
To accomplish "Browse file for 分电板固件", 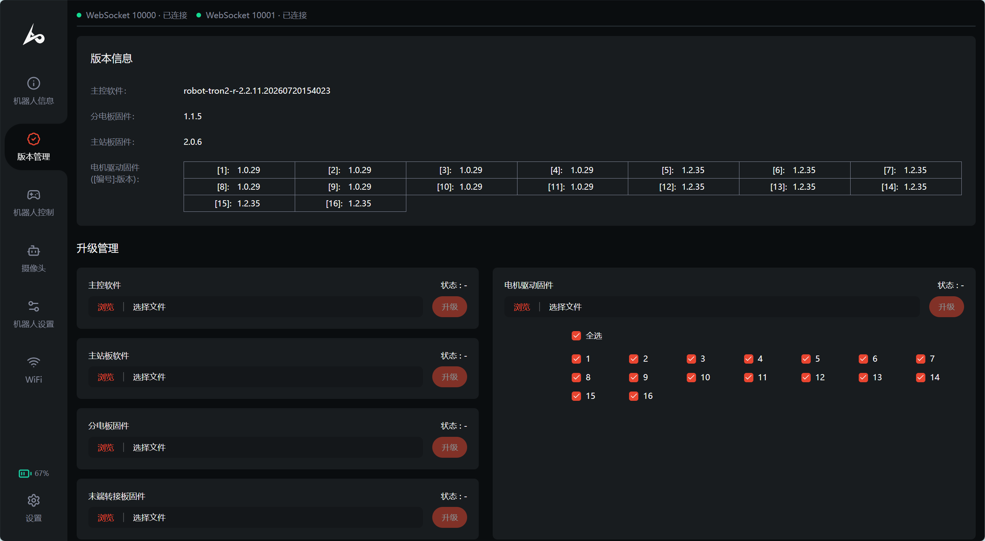I will (x=106, y=447).
